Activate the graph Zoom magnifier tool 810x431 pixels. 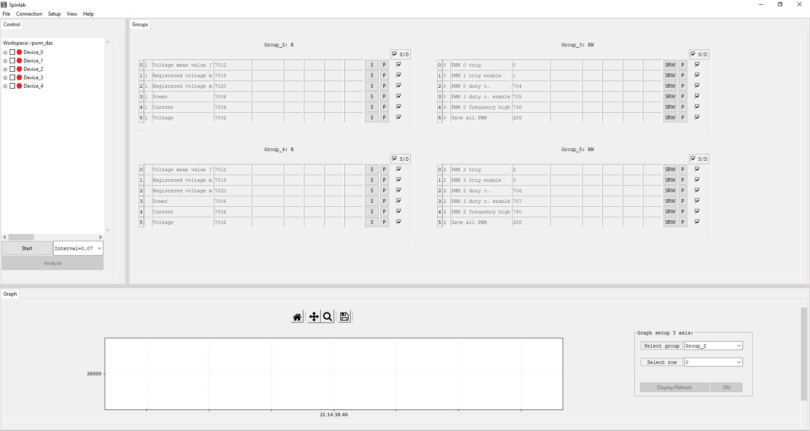point(328,317)
